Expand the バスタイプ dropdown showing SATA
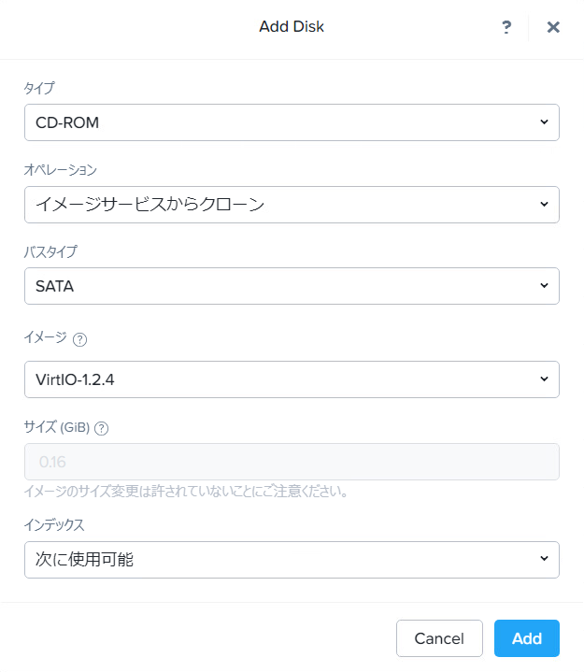This screenshot has height=672, width=584. (x=292, y=286)
